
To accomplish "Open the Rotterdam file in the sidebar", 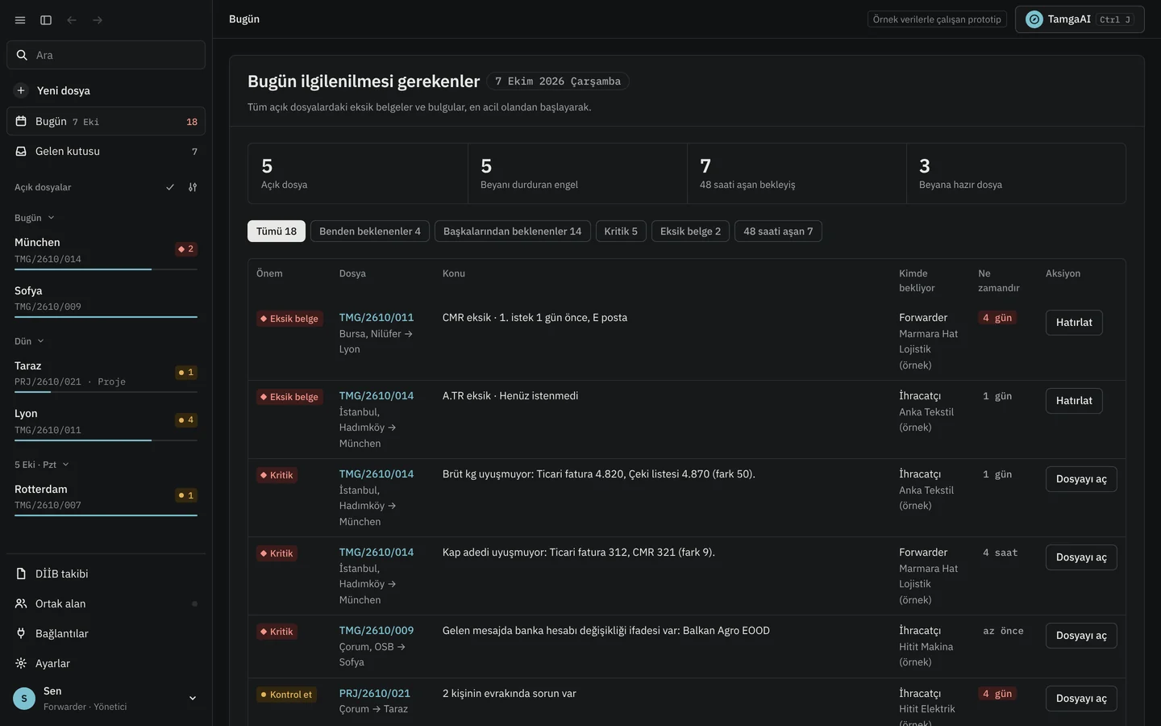I will click(x=106, y=497).
